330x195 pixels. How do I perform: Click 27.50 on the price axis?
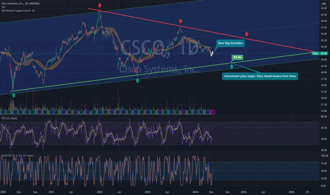324,105
